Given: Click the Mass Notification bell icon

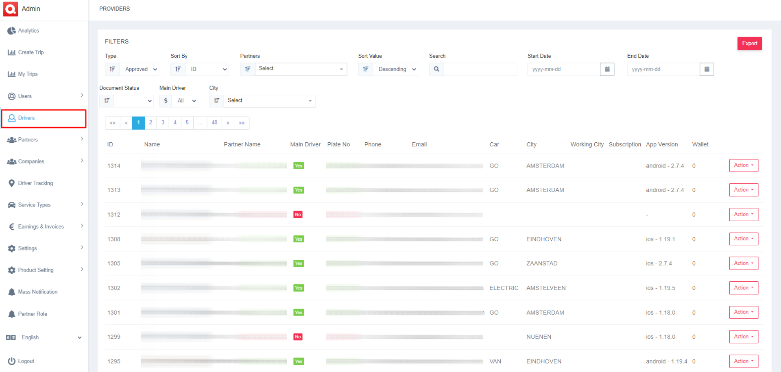Looking at the screenshot, I should coord(11,292).
